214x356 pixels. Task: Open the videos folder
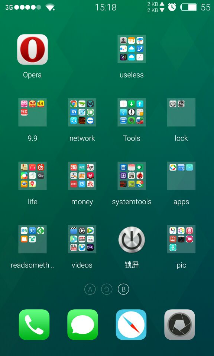82,239
